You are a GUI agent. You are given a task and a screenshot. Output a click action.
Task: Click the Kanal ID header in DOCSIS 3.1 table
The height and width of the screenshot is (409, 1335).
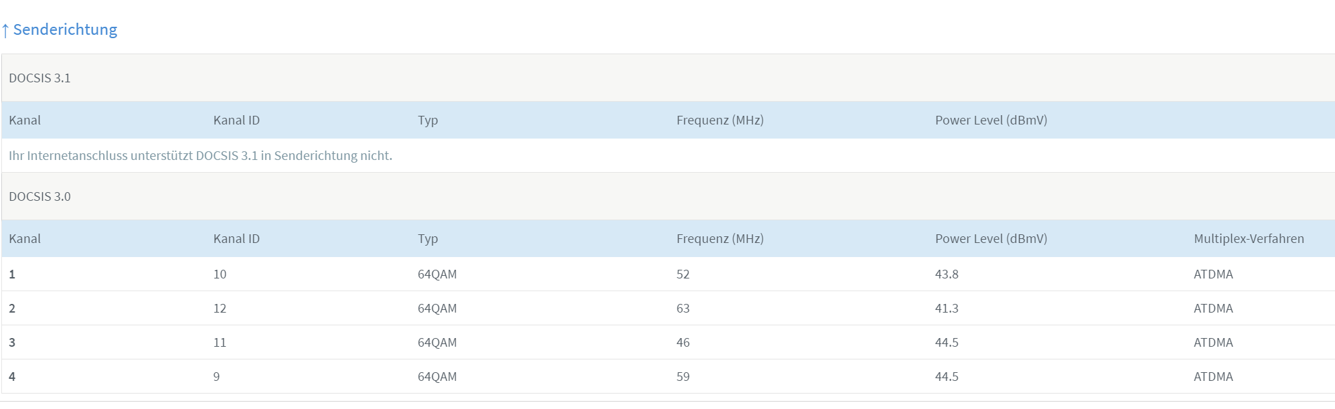pyautogui.click(x=236, y=120)
